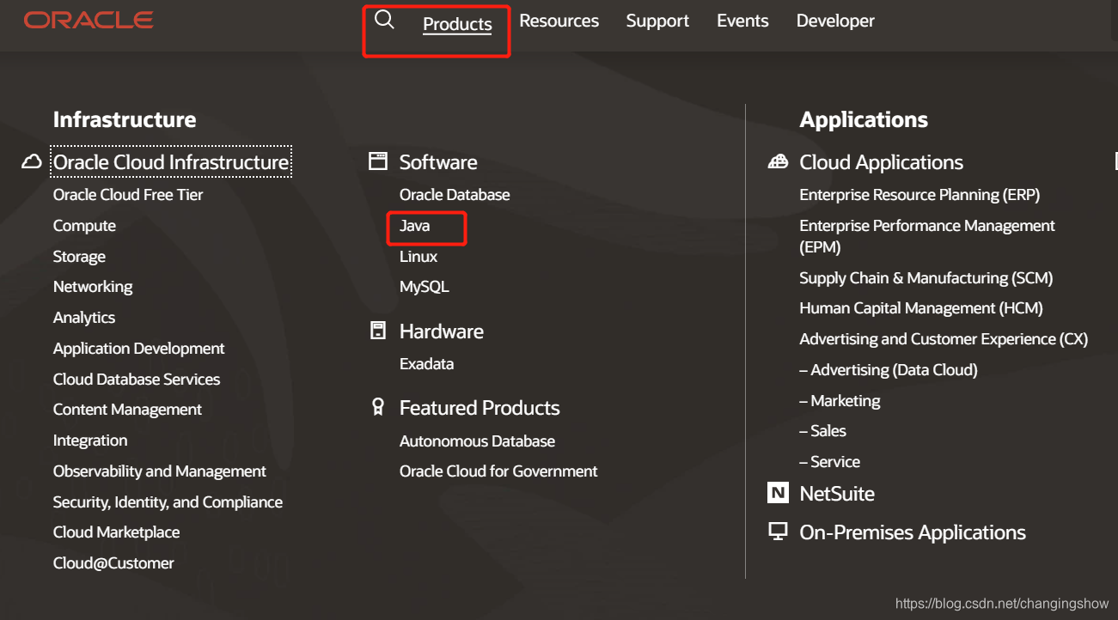This screenshot has width=1118, height=620.
Task: Go to NetSuite
Action: 837,494
